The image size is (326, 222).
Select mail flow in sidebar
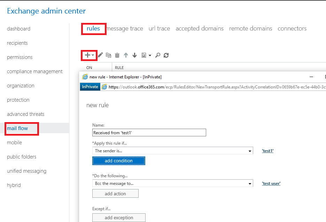pyautogui.click(x=17, y=128)
